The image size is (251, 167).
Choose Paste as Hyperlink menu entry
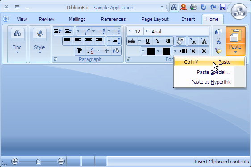209,82
